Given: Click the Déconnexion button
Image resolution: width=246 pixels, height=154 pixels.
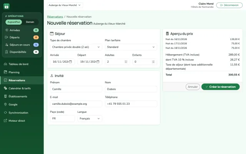Looking at the screenshot, I should pyautogui.click(x=229, y=5).
